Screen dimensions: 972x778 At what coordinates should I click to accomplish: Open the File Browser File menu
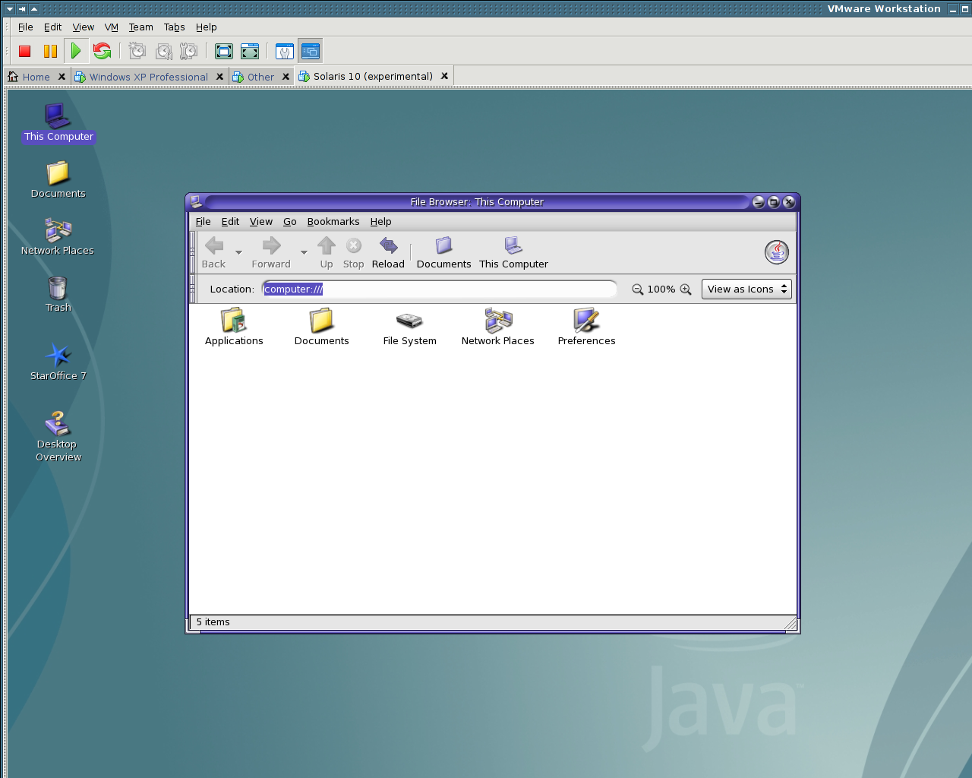point(204,222)
